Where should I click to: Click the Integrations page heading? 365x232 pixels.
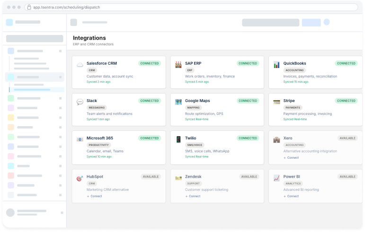pyautogui.click(x=89, y=38)
